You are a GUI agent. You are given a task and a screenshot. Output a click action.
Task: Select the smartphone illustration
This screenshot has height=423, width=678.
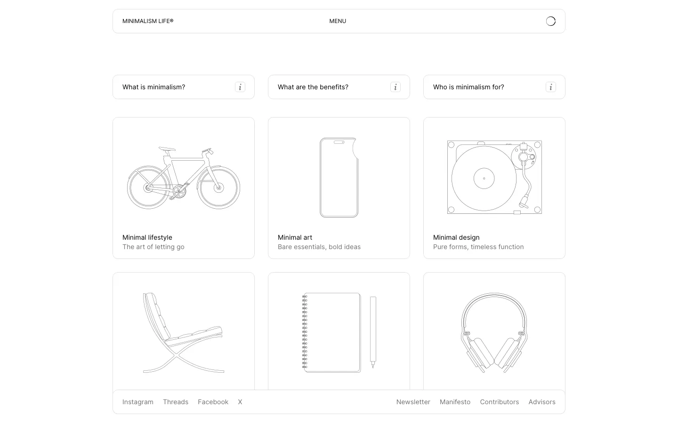[x=339, y=178]
